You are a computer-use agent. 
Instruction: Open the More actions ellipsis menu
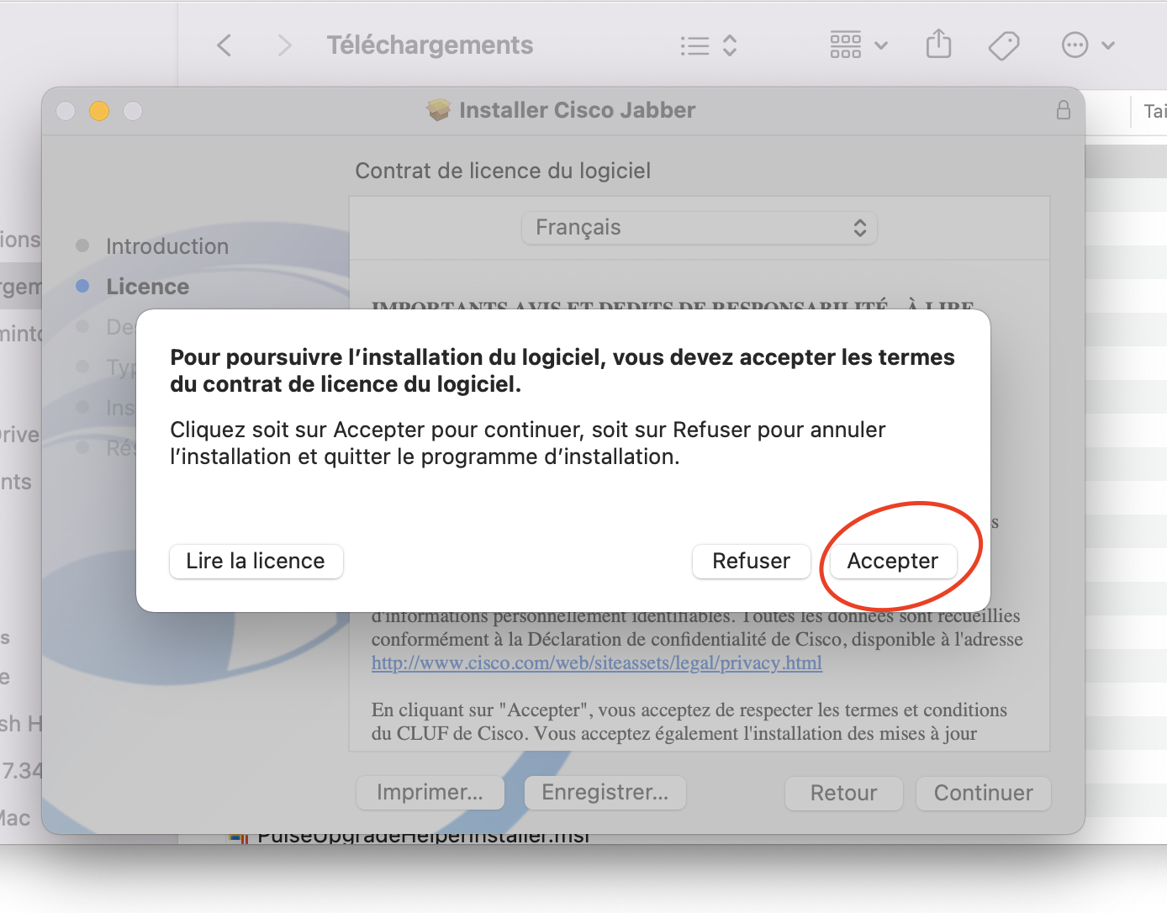coord(1088,45)
